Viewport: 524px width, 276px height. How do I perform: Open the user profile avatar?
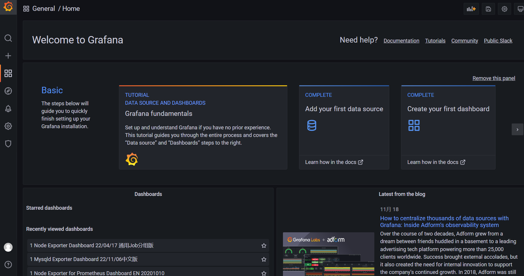(8, 247)
